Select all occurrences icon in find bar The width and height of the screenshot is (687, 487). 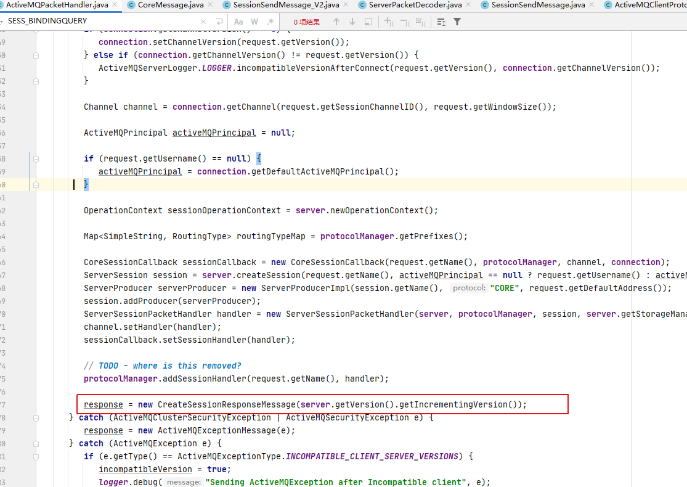[421, 22]
